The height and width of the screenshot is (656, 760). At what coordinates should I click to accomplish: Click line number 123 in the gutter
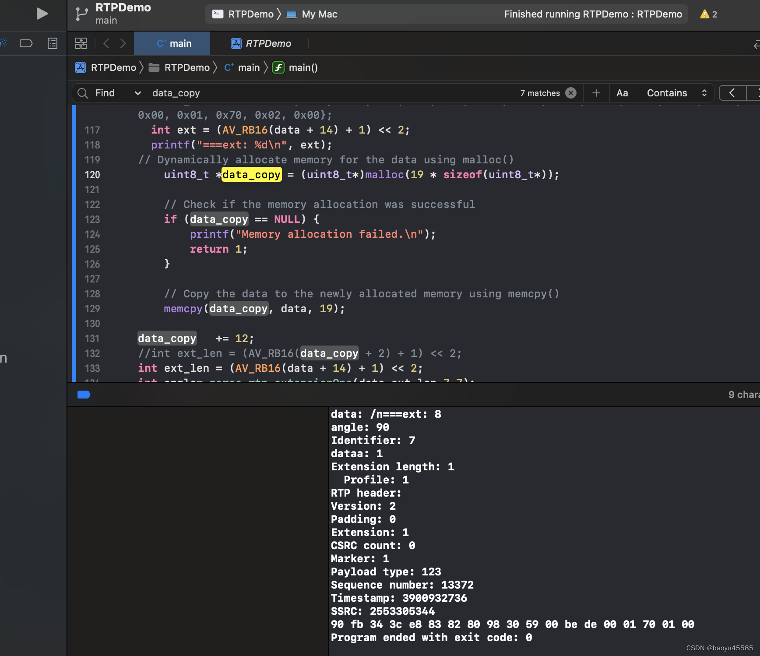click(92, 219)
